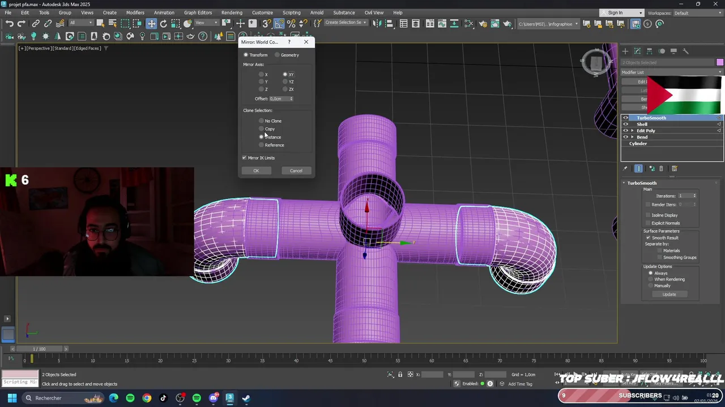The height and width of the screenshot is (407, 725).
Task: Remove modifier from the stack with trash icon
Action: [661, 168]
